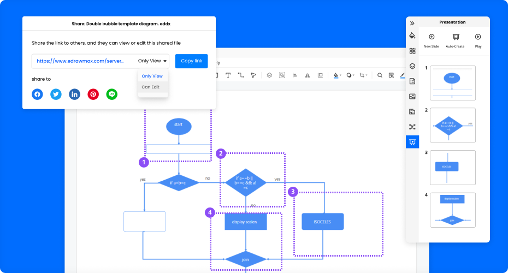Open the Only View permission dropdown
This screenshot has width=508, height=273.
click(x=153, y=61)
